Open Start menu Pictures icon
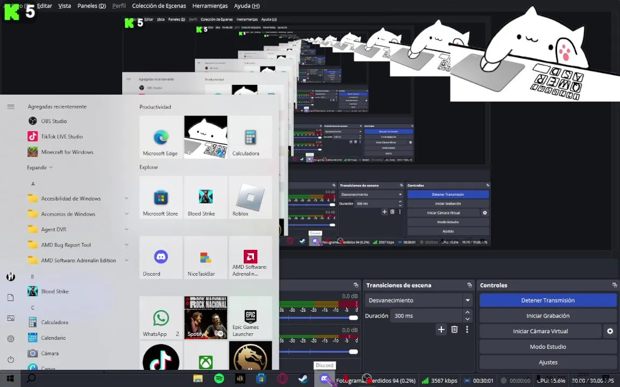The height and width of the screenshot is (387, 620). (x=11, y=318)
